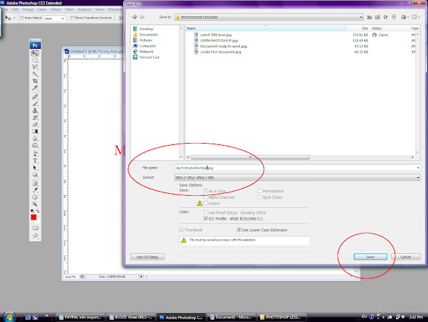Image resolution: width=428 pixels, height=322 pixels.
Task: Click the Save button
Action: pyautogui.click(x=370, y=257)
